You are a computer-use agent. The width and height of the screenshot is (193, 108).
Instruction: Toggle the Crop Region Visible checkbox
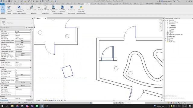point(16,71)
